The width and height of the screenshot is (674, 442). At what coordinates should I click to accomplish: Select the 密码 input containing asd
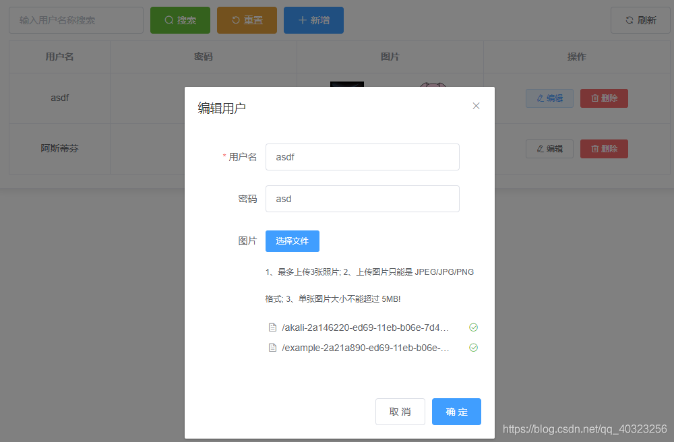click(x=362, y=198)
